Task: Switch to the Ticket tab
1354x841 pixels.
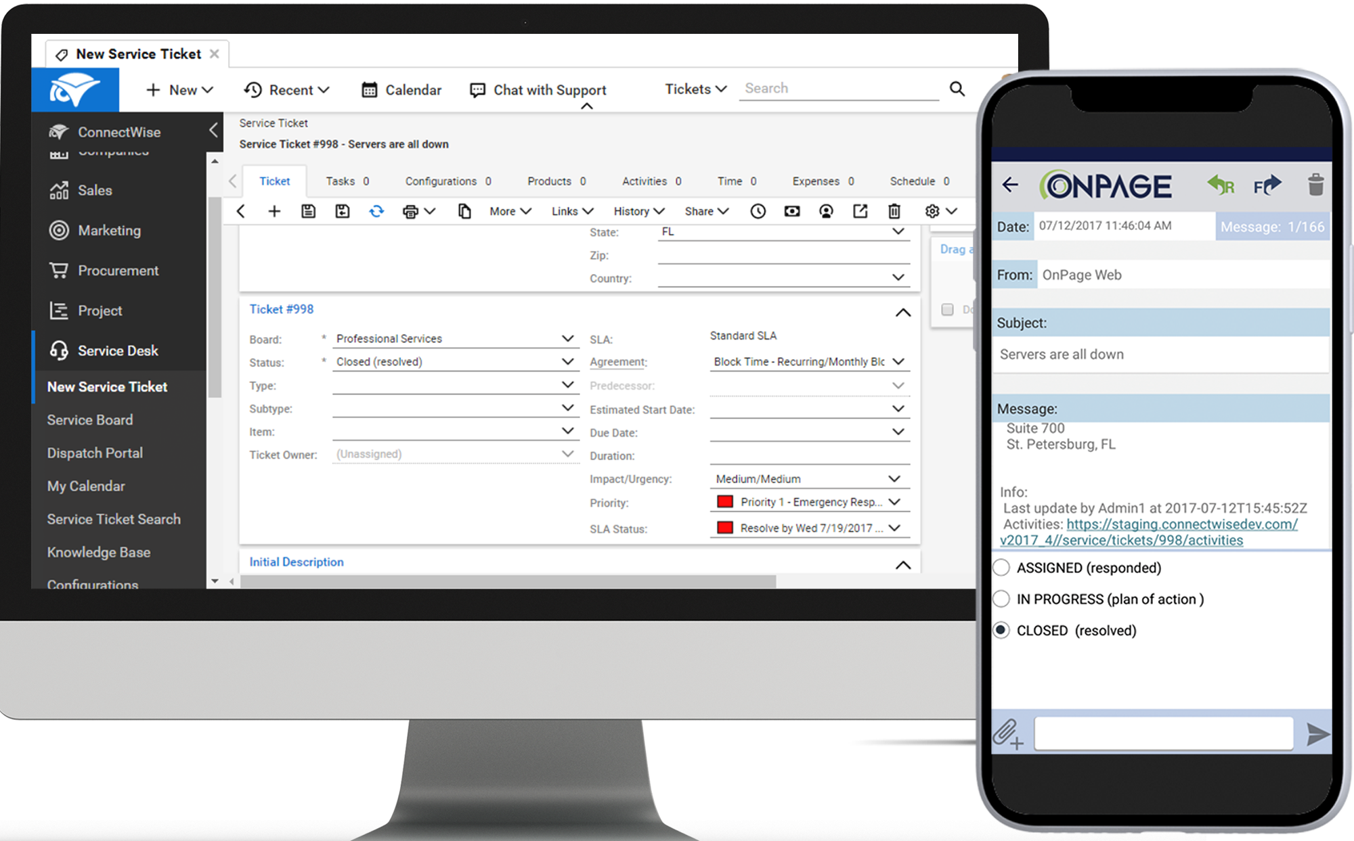Action: point(274,181)
